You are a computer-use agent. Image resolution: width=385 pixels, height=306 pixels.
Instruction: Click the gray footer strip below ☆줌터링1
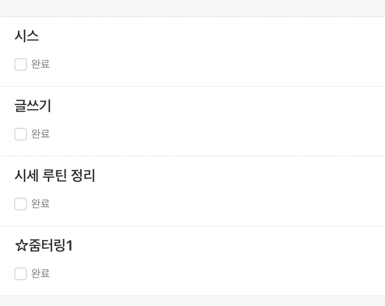pos(192,301)
